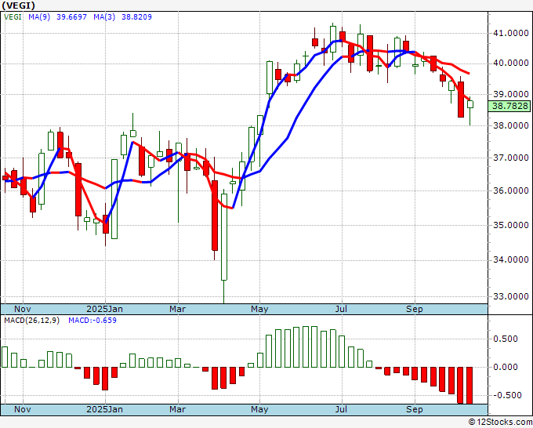Click the MA(9) legend label

click(x=39, y=17)
